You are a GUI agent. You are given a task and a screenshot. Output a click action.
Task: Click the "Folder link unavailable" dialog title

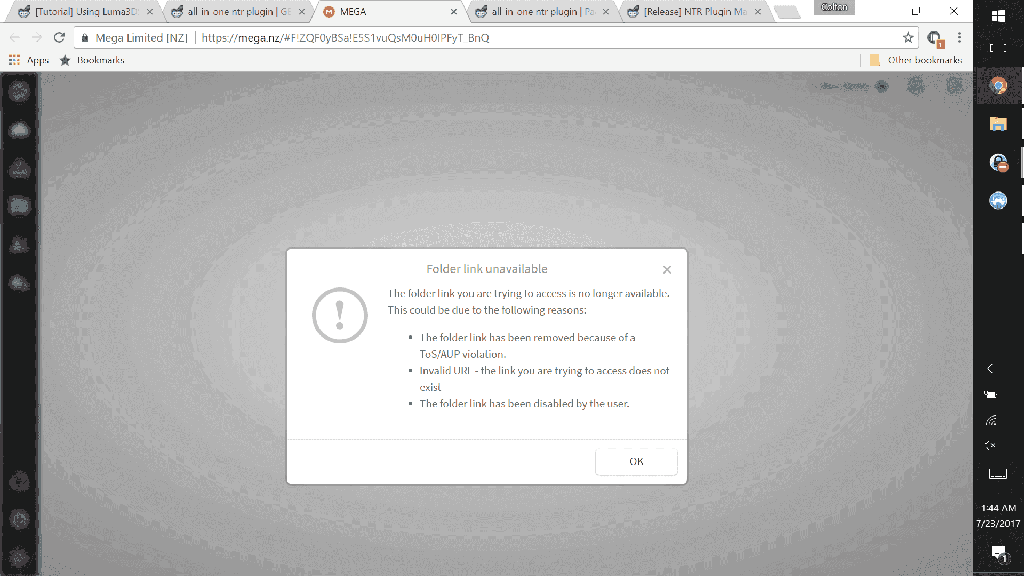coord(486,269)
